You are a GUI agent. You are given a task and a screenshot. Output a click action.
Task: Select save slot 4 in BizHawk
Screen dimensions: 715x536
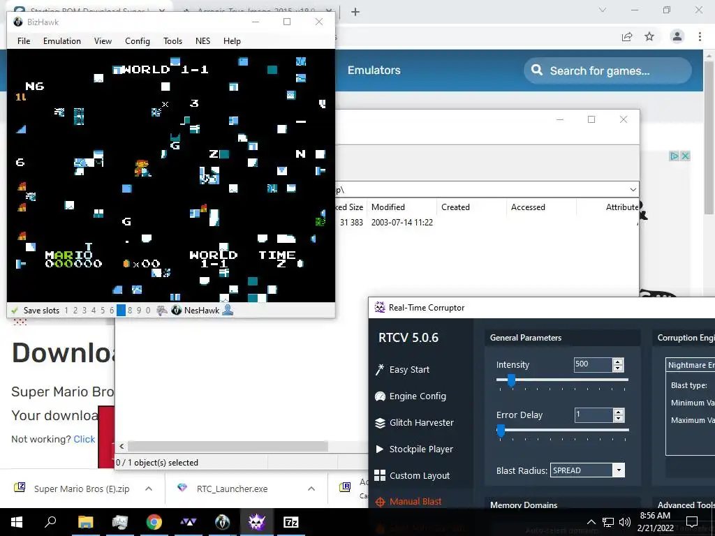coord(94,311)
